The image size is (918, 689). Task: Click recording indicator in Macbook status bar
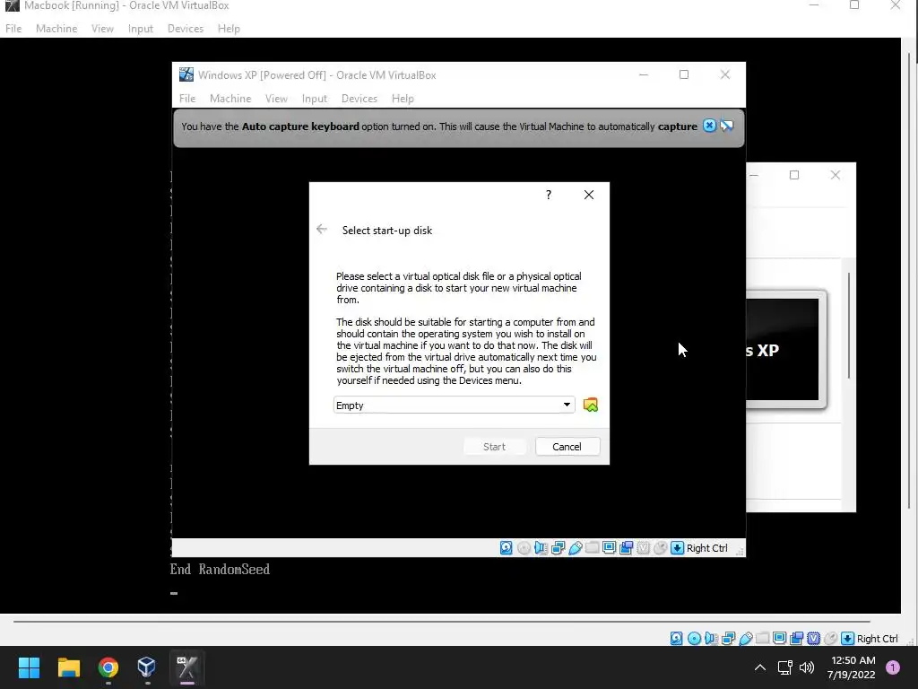pyautogui.click(x=796, y=638)
